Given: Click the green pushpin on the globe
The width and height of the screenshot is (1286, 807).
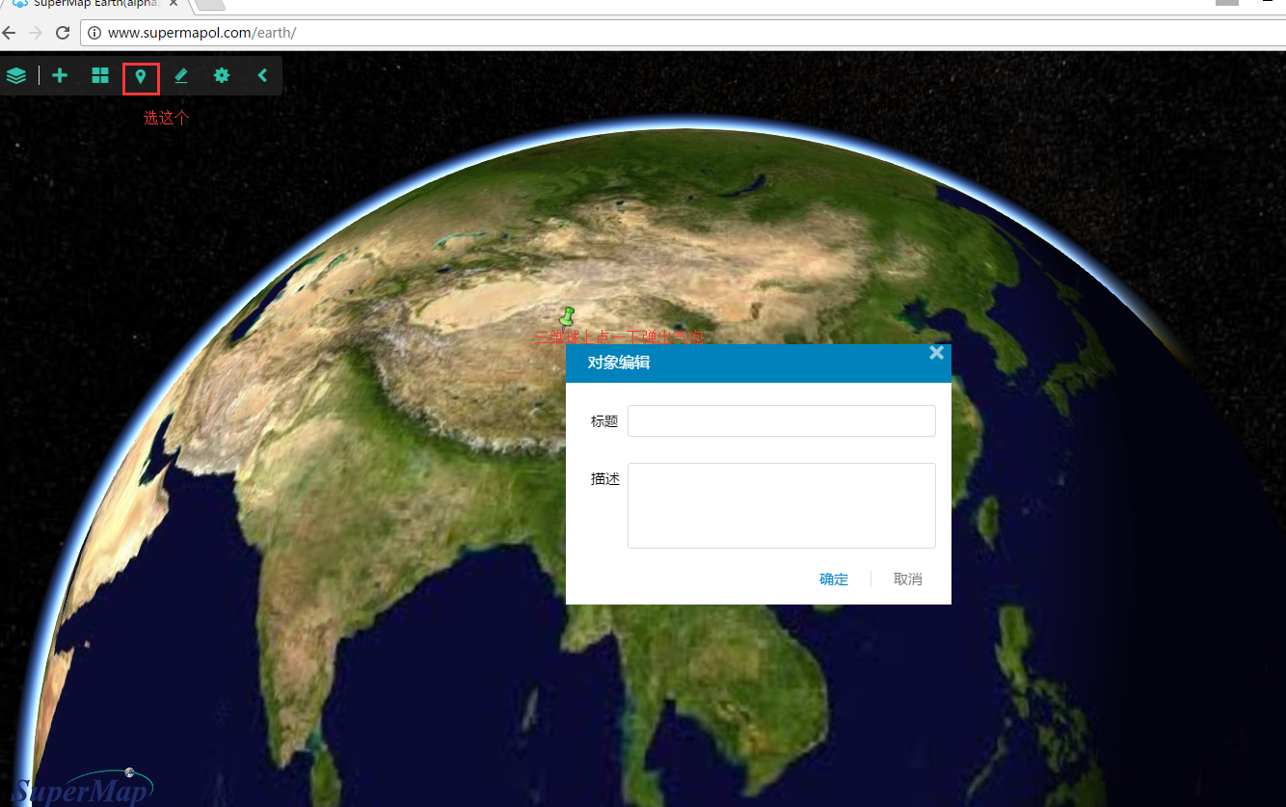Looking at the screenshot, I should point(567,317).
